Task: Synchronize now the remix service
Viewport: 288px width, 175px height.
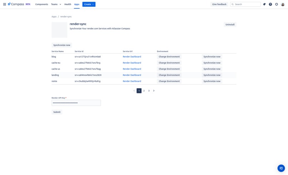Action: tap(212, 81)
